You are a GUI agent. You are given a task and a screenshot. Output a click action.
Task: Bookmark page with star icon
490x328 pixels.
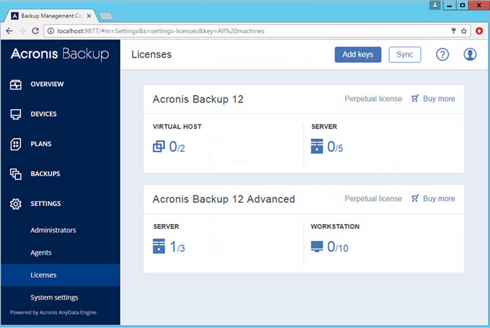464,31
